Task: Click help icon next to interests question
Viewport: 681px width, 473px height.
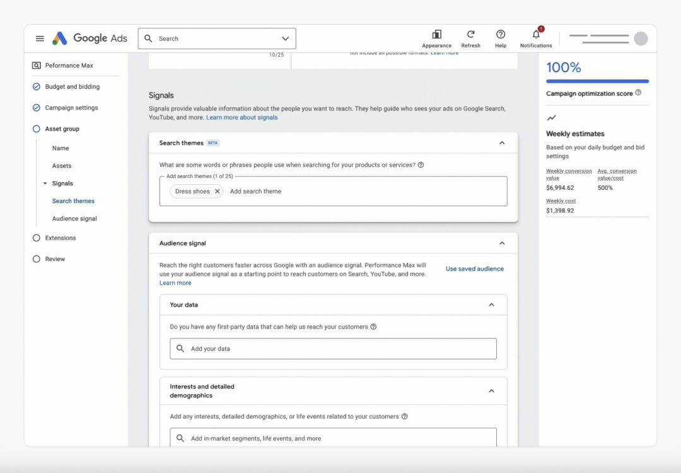Action: 404,416
